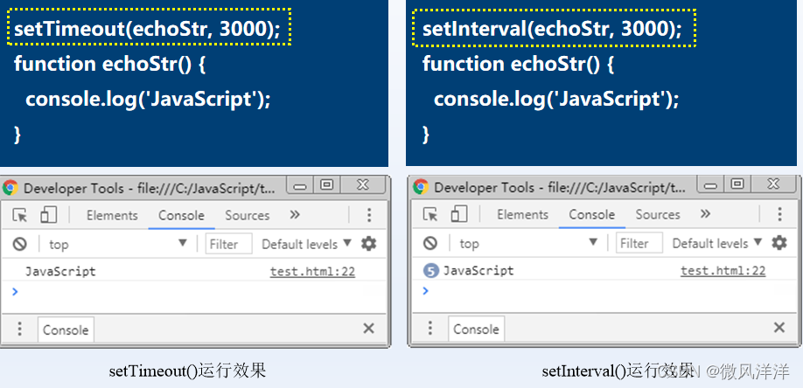Click the JavaScript log line in right console
Image resolution: width=803 pixels, height=388 pixels.
(478, 271)
